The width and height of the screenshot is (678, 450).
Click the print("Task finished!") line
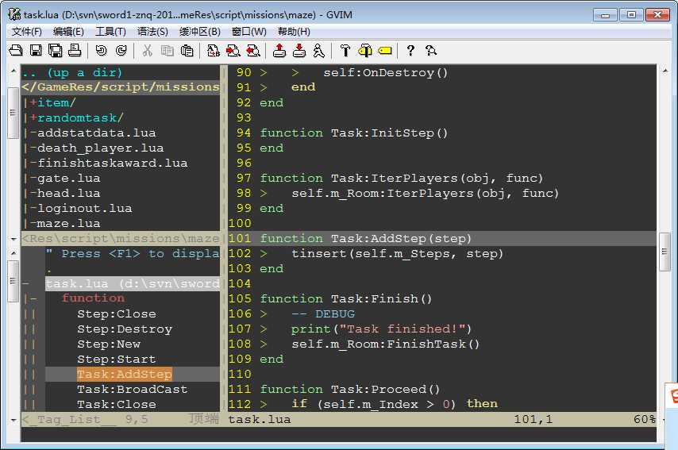381,329
